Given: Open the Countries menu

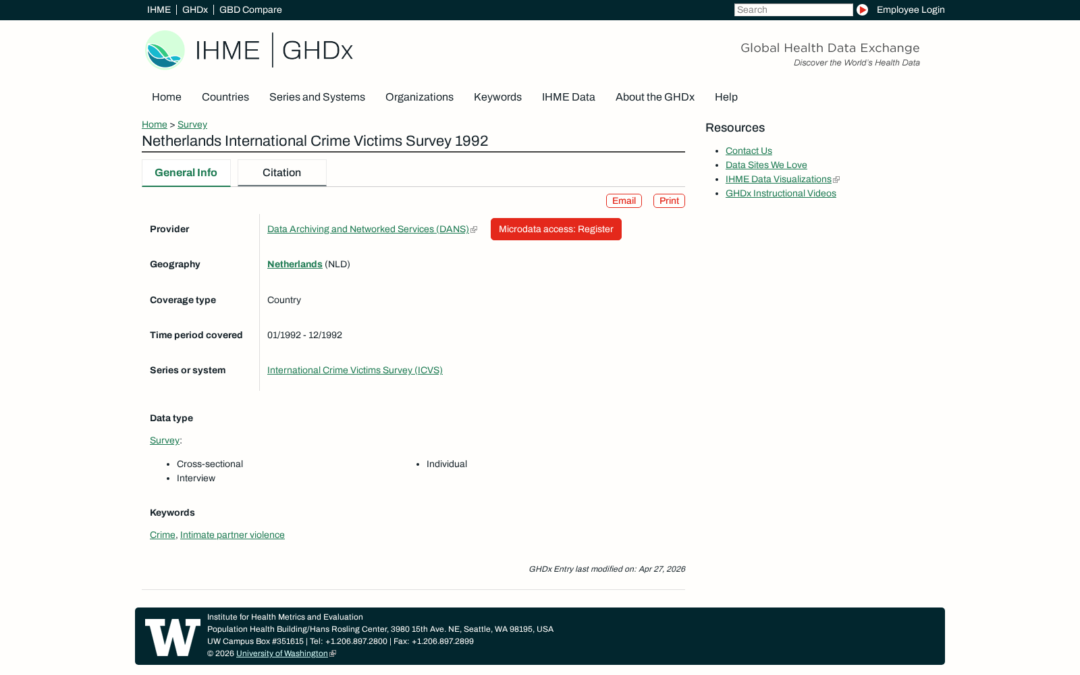Looking at the screenshot, I should (225, 97).
